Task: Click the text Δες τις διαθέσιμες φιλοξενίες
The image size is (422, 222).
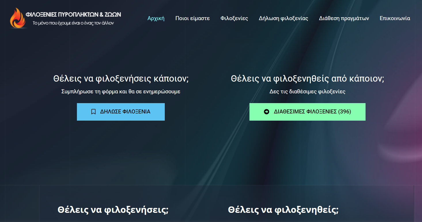Action: [x=307, y=92]
